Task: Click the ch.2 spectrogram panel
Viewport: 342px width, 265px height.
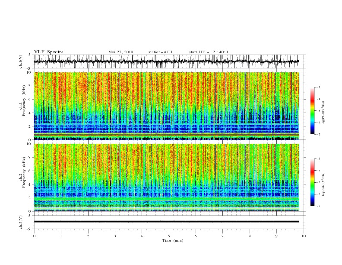Action: (167, 178)
